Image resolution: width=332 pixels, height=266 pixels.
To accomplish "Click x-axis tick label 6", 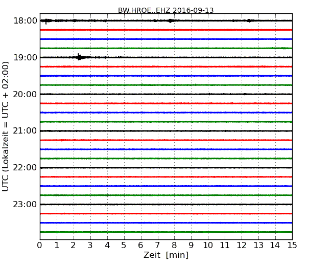I will point(140,246).
